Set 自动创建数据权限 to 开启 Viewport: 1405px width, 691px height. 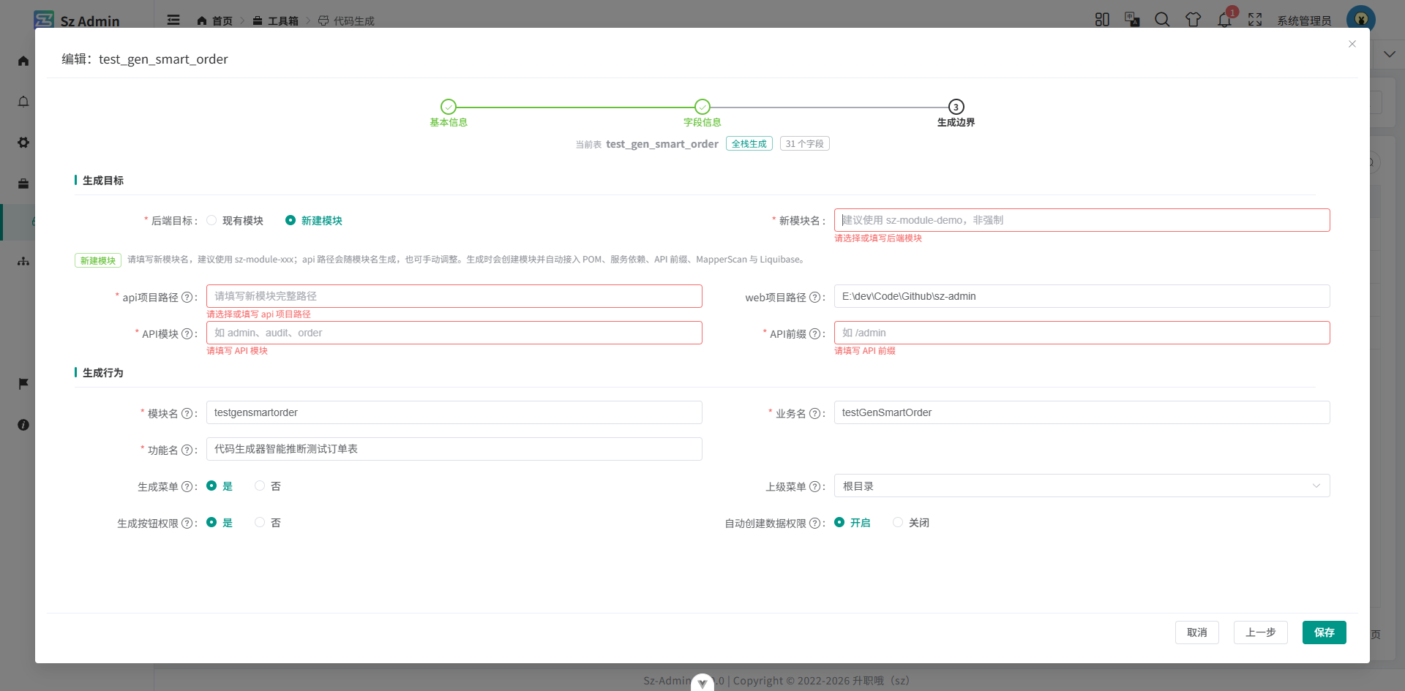click(853, 522)
